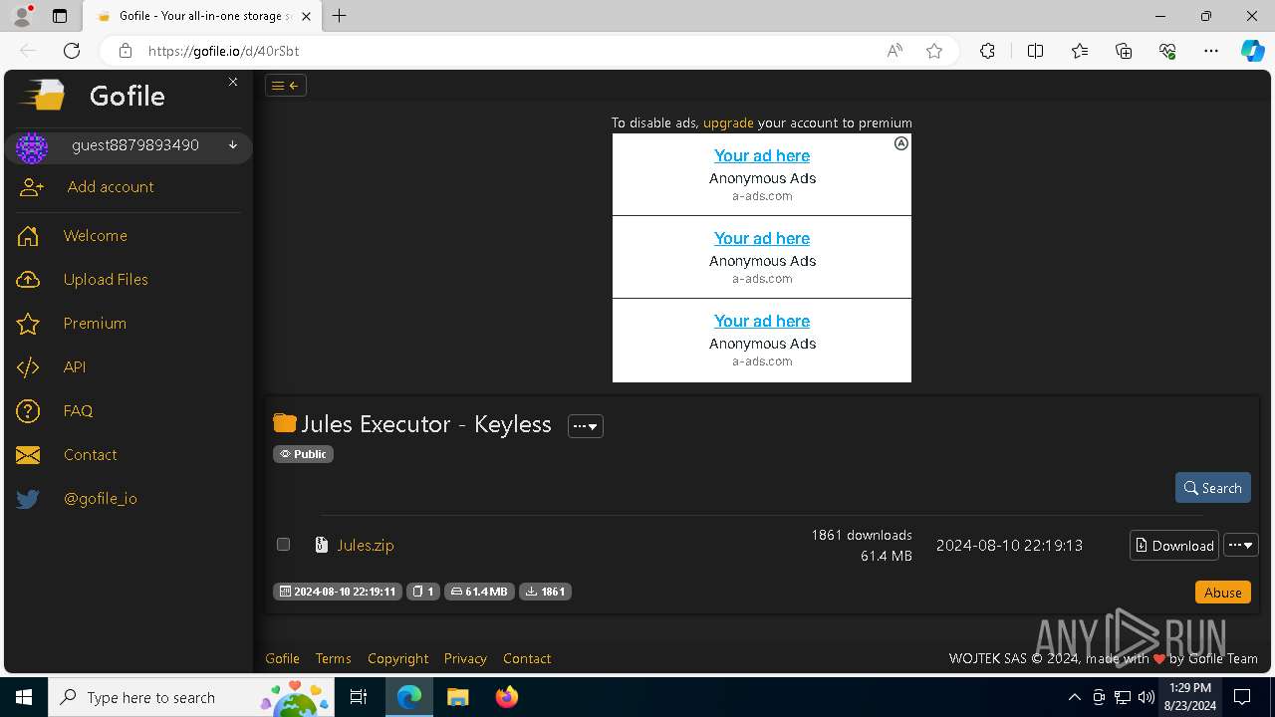The image size is (1275, 717).
Task: Click the taskbar search box
Action: tap(192, 697)
